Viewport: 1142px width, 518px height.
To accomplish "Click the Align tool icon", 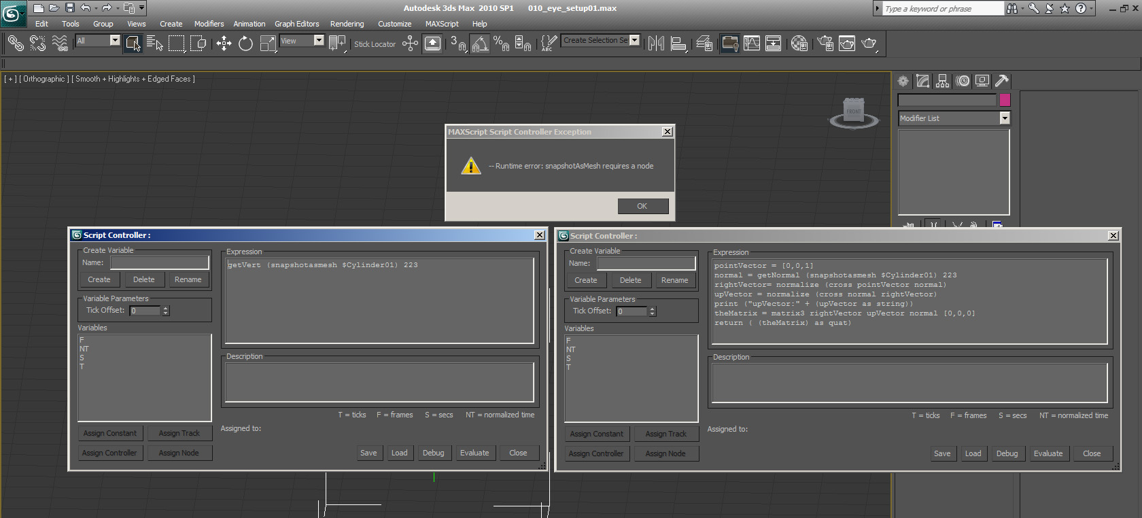I will [x=678, y=44].
